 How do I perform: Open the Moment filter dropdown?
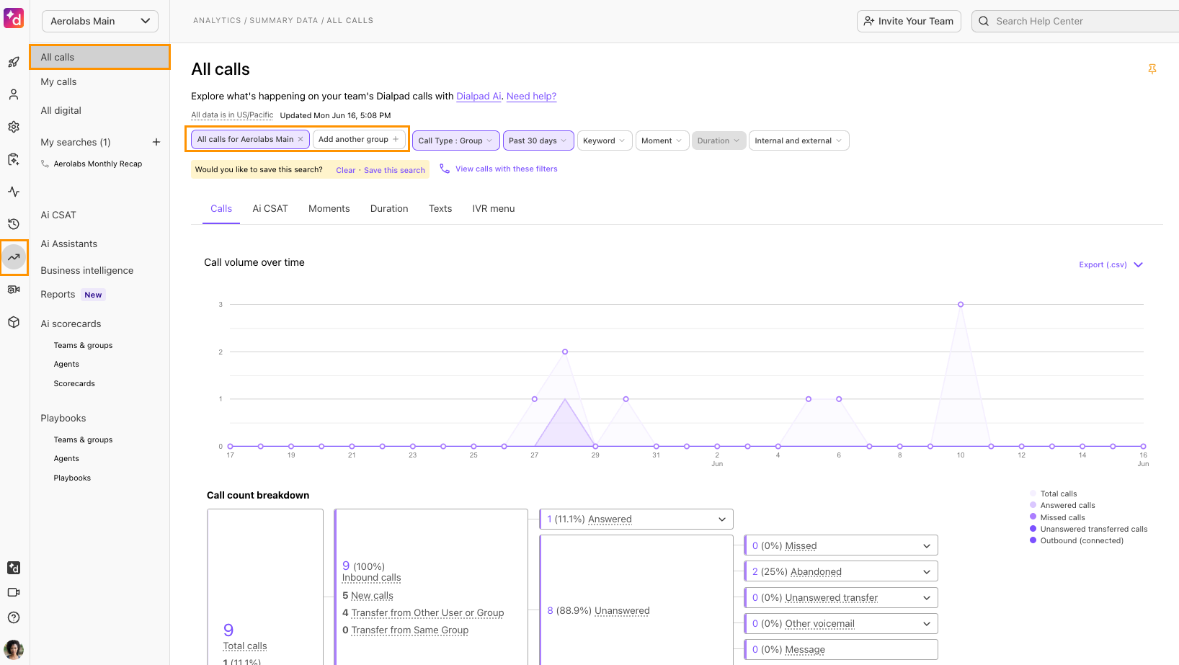(662, 140)
